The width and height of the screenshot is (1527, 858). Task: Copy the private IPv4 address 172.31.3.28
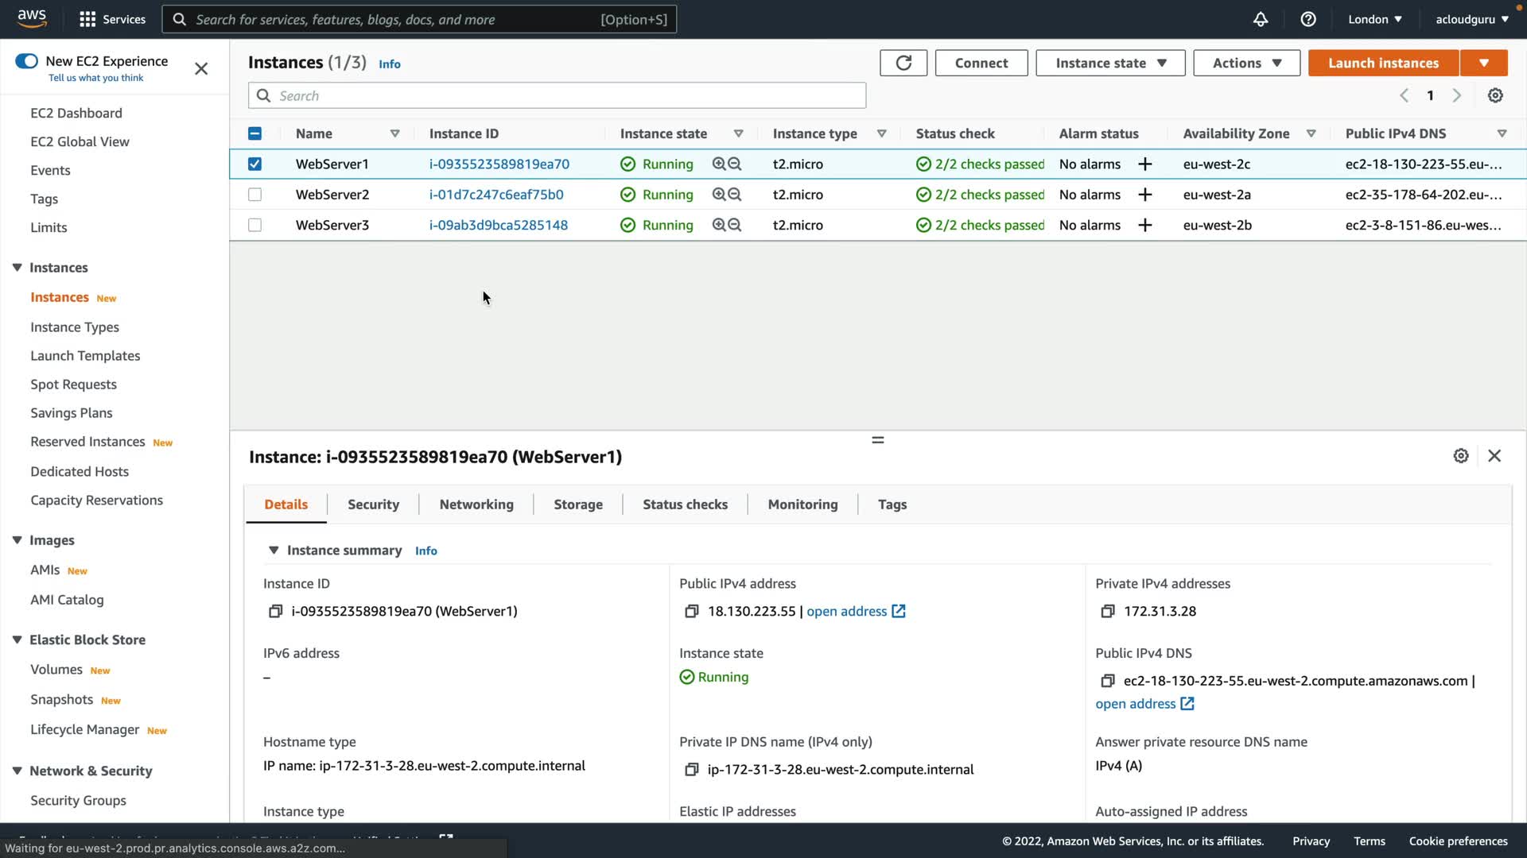[x=1107, y=611]
